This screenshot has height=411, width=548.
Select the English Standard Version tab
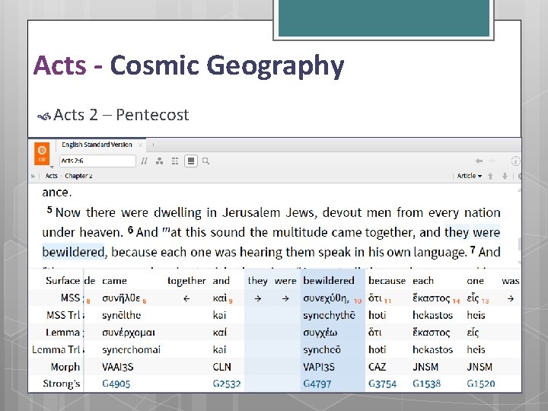97,145
